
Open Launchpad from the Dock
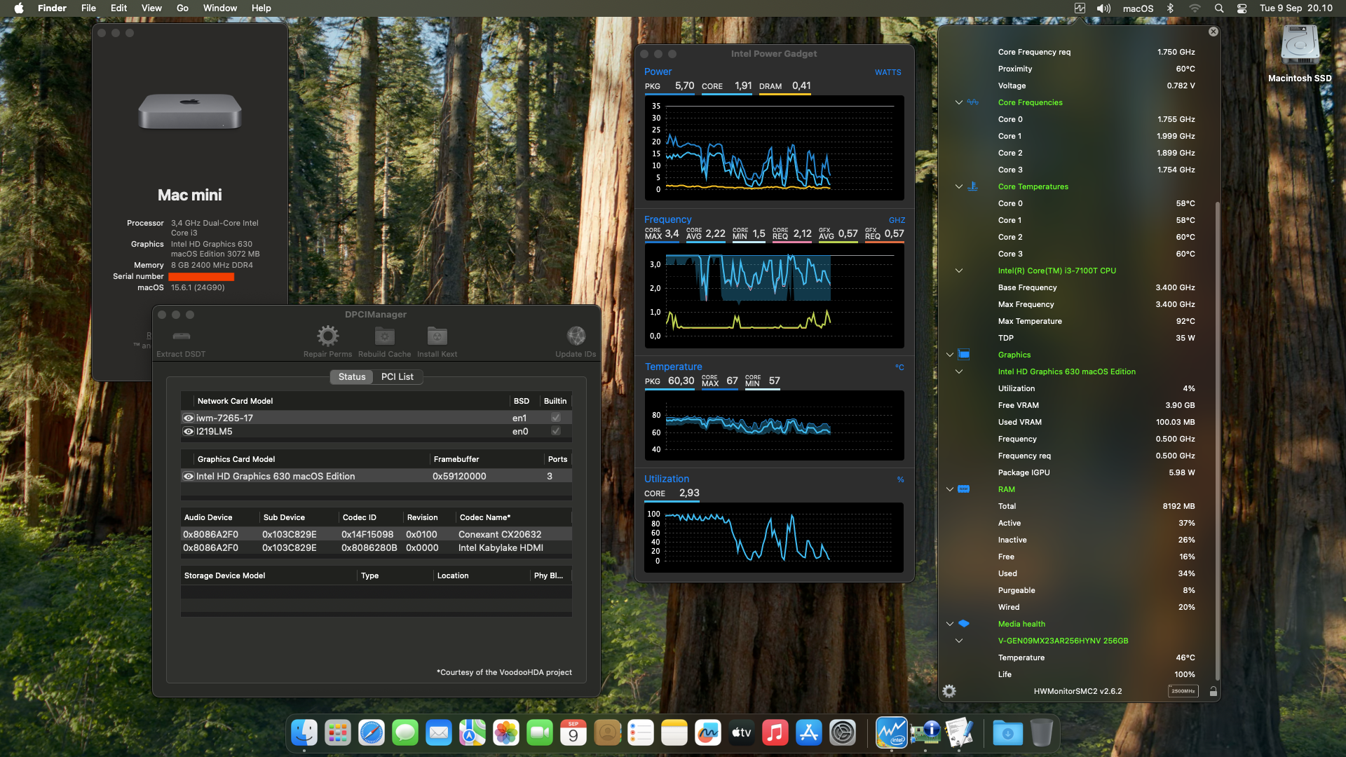click(338, 733)
